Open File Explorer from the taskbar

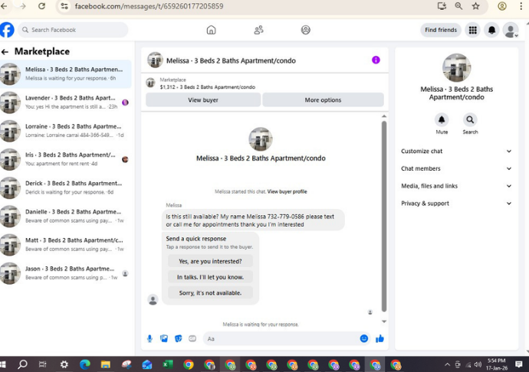pyautogui.click(x=106, y=364)
